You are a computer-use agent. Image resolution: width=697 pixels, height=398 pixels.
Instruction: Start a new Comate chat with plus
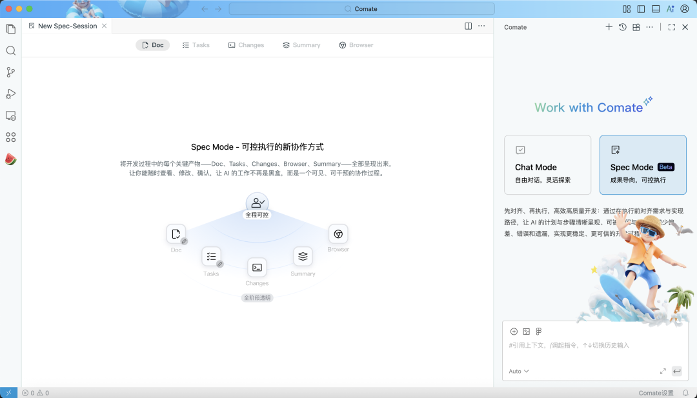609,27
